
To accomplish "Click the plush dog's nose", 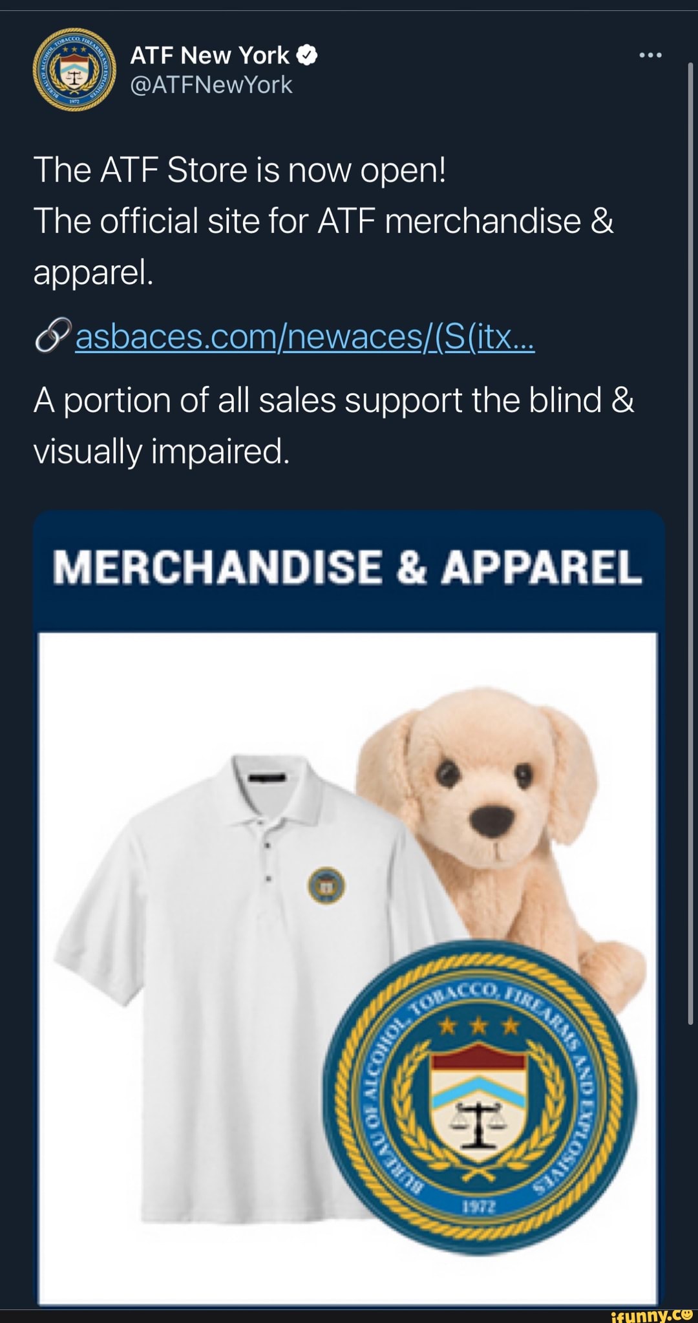I will (492, 820).
